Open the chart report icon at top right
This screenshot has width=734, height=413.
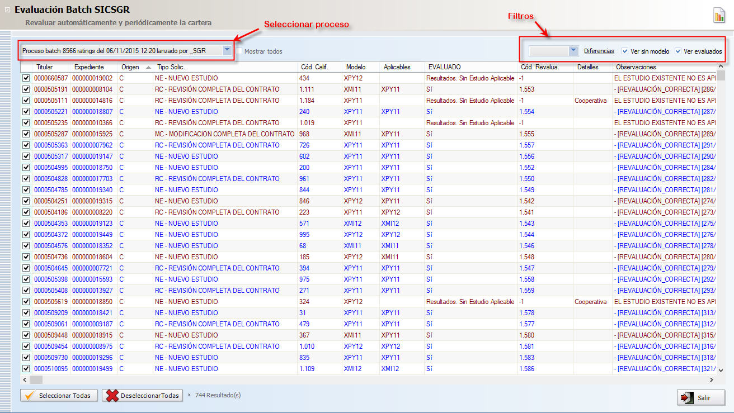click(x=719, y=16)
